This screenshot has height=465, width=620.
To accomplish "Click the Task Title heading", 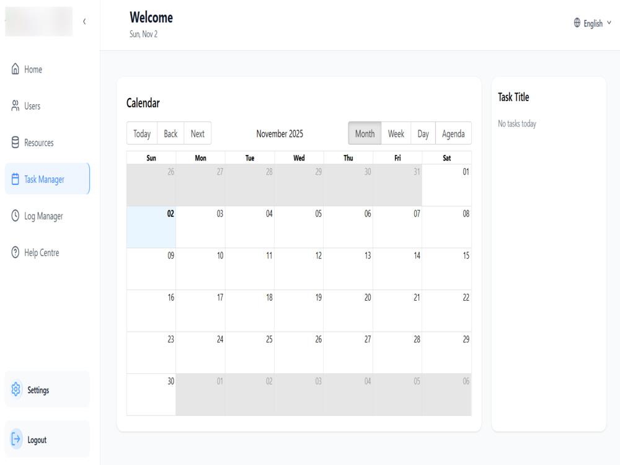I will (x=513, y=97).
